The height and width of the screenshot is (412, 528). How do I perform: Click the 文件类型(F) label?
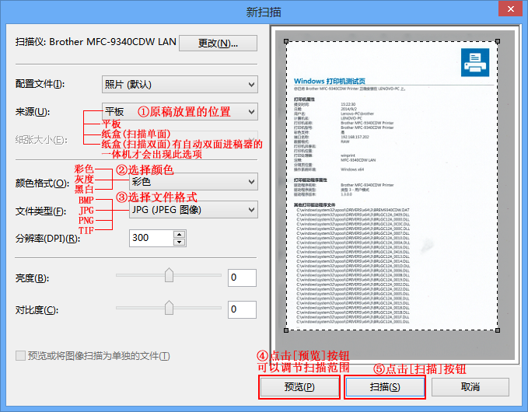tap(40, 211)
